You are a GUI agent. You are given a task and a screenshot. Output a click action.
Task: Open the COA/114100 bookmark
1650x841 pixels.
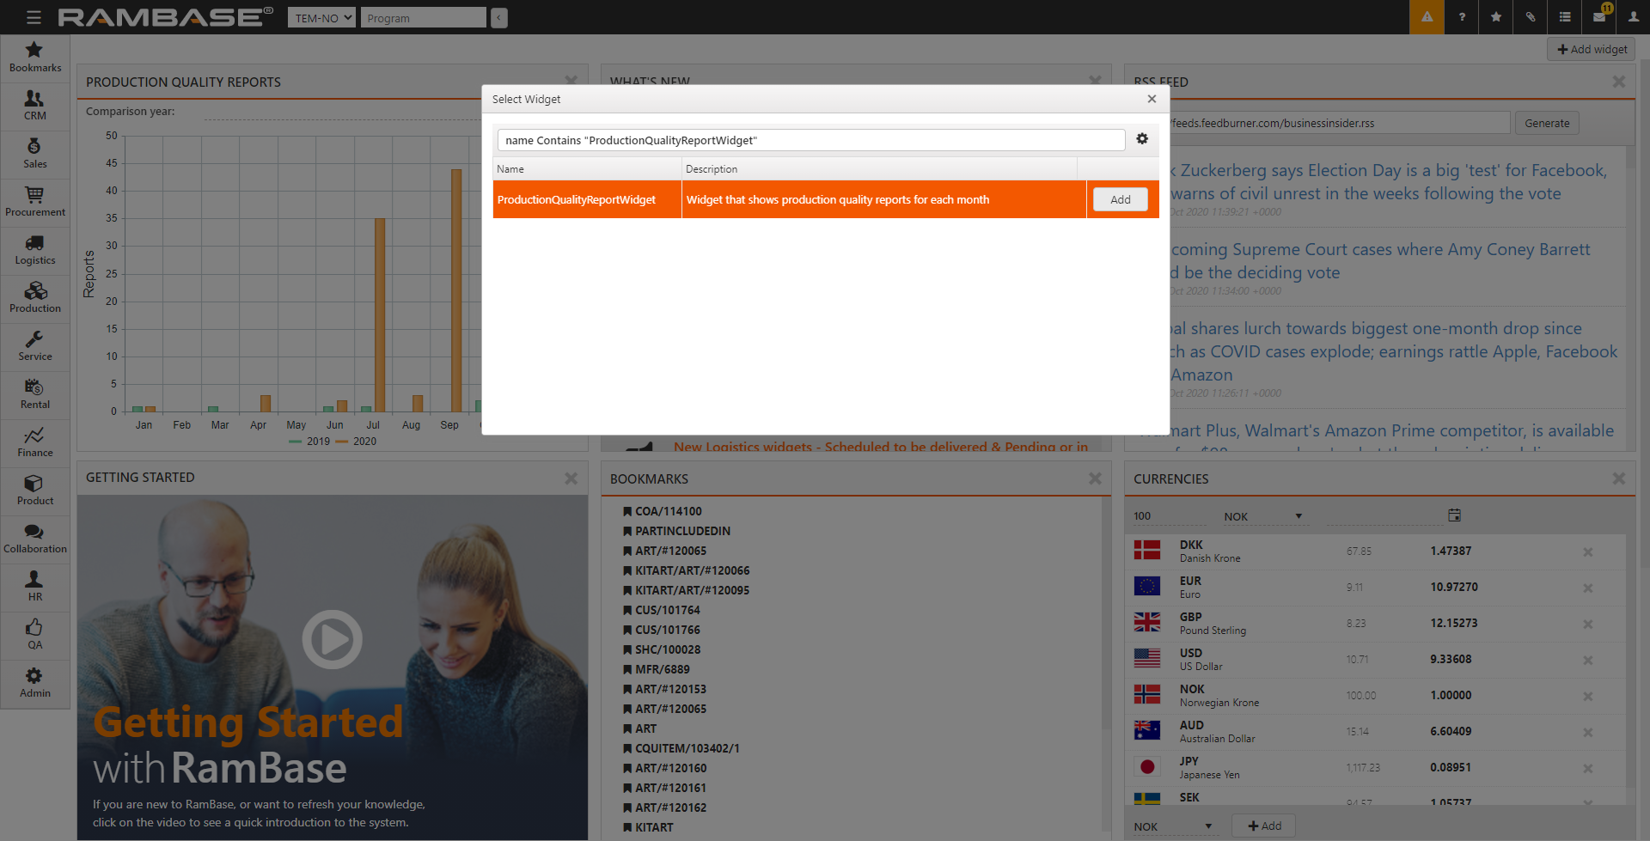coord(668,511)
